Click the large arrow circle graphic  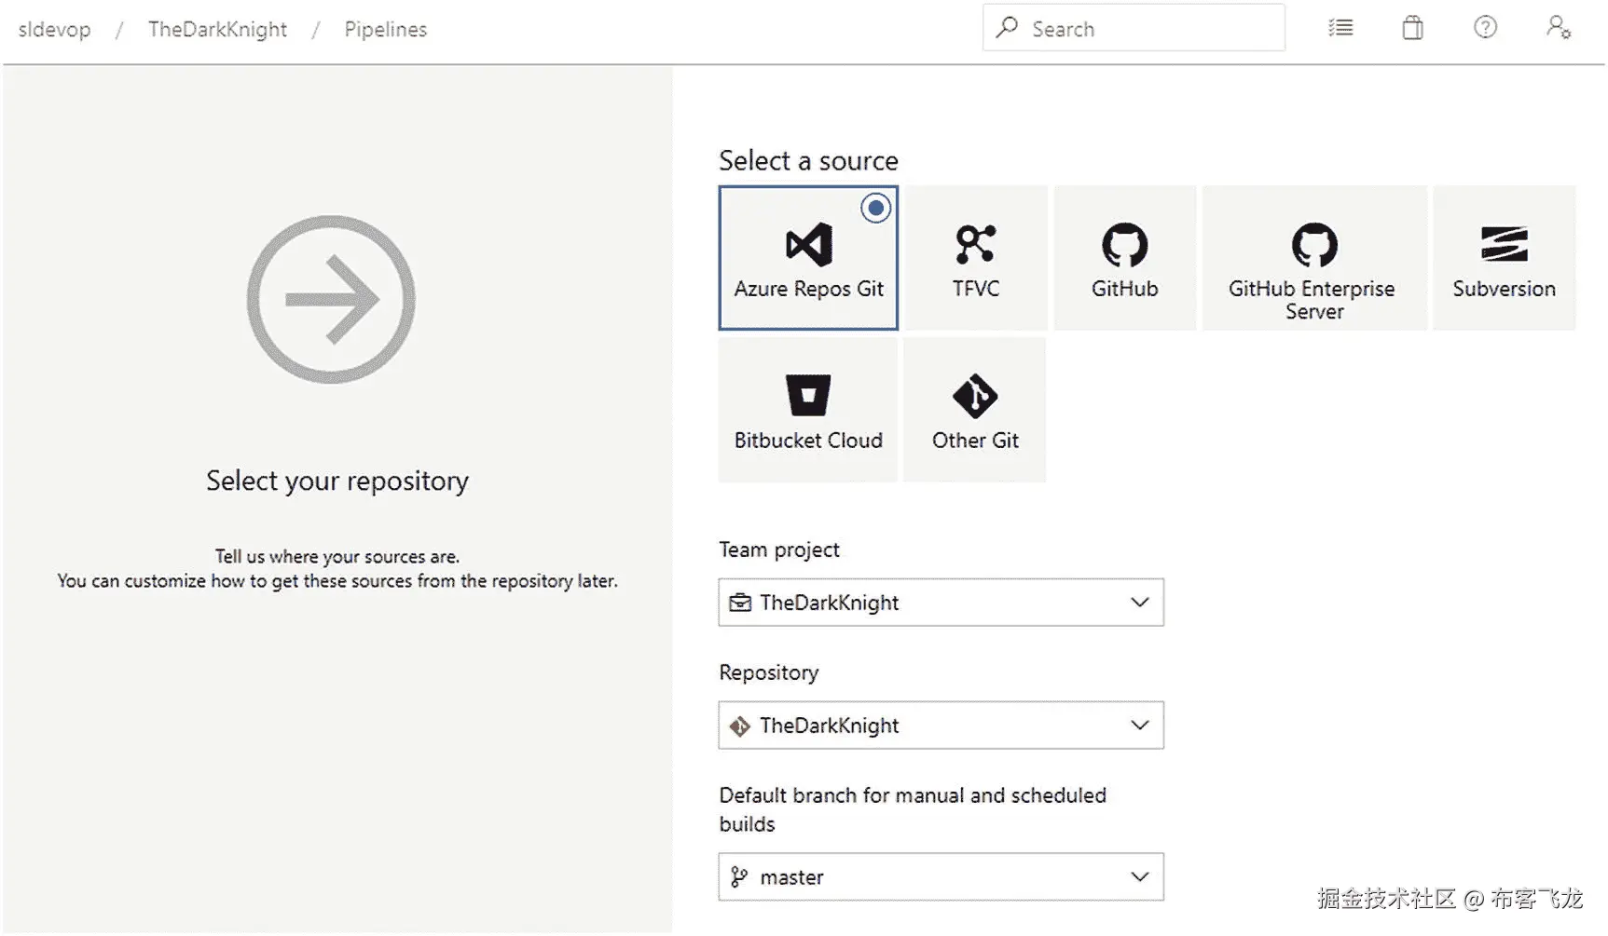tap(331, 300)
